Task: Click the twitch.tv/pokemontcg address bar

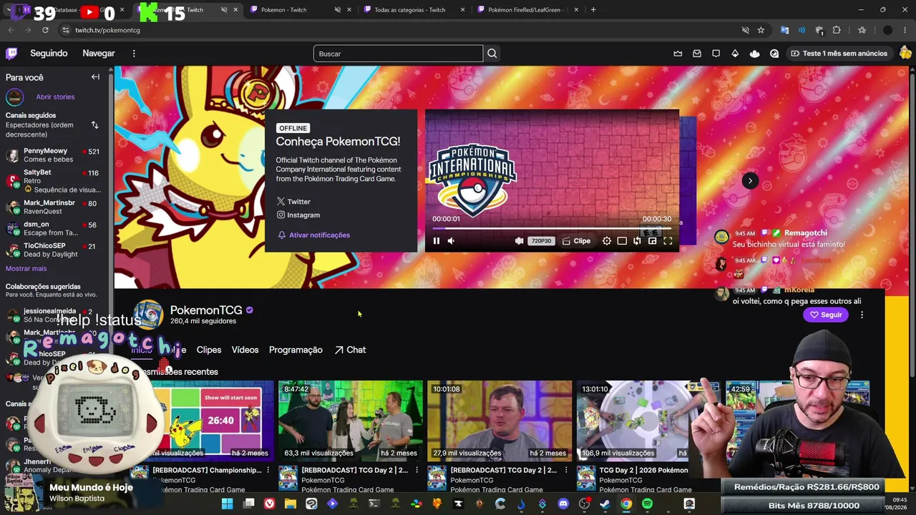Action: click(x=401, y=30)
